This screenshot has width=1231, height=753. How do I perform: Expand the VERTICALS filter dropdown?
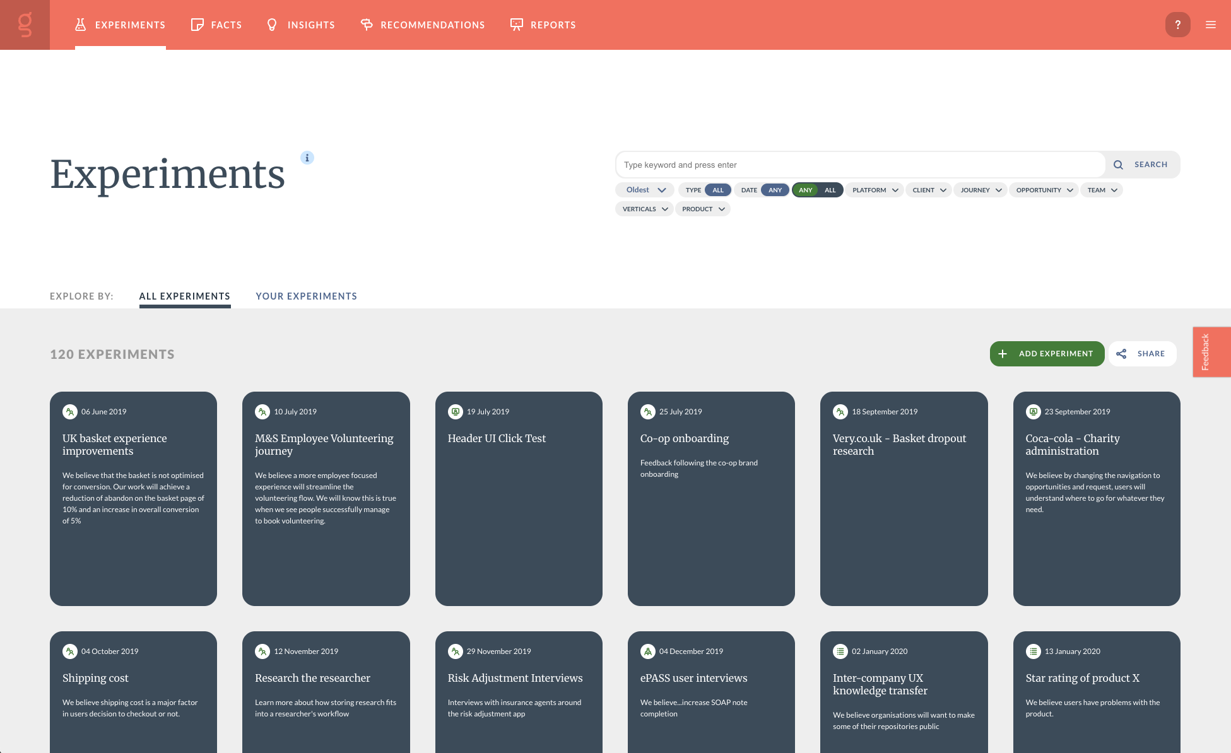point(644,209)
